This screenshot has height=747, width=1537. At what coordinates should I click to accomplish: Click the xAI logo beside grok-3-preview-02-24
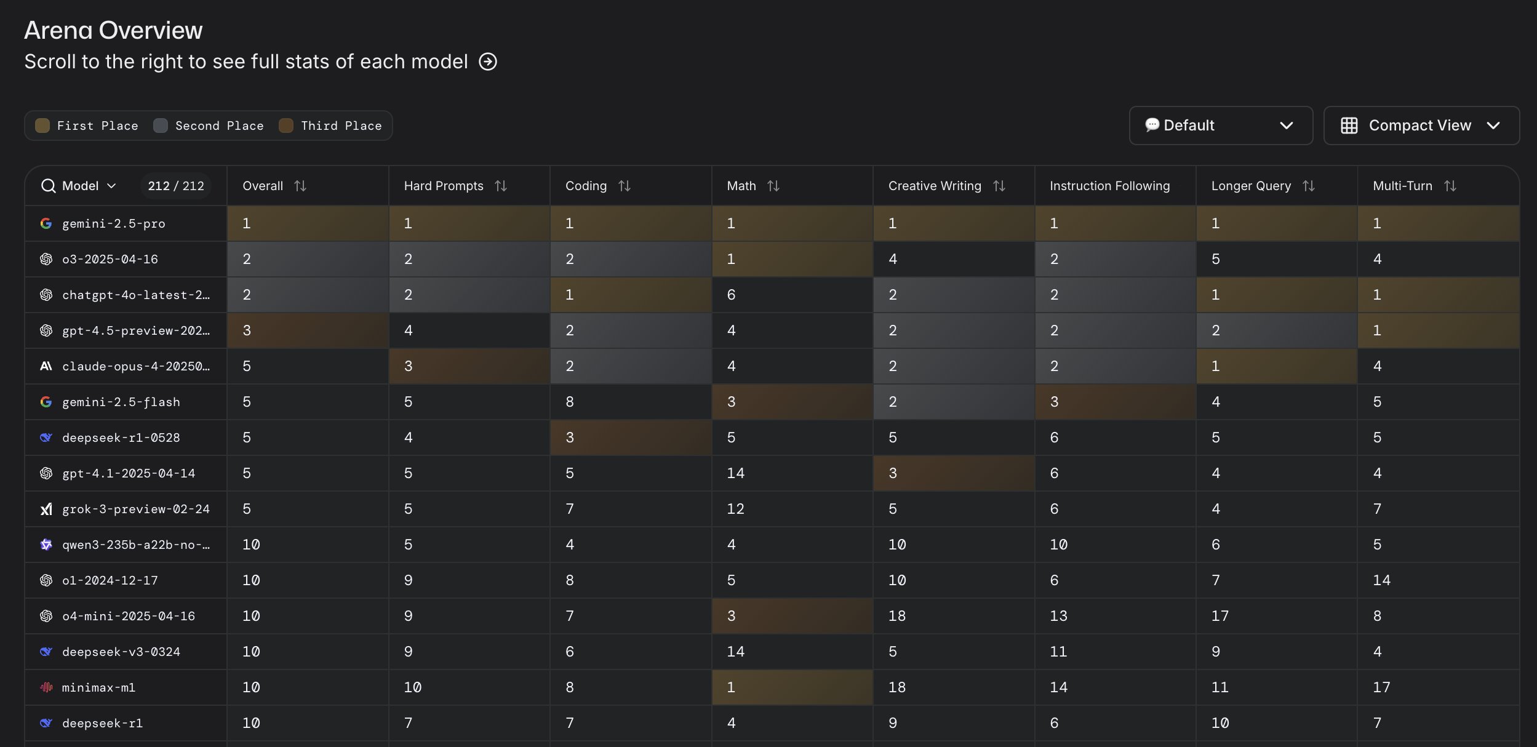coord(46,509)
